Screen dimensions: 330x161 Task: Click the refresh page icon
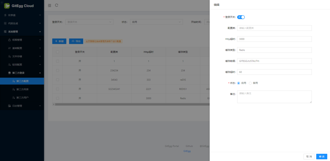pyautogui.click(x=57, y=5)
